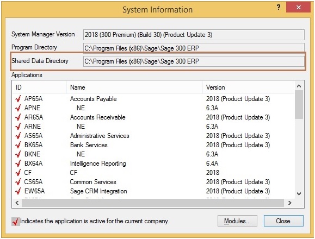
Task: Select the Intelligence Reporting name
Action: pos(98,163)
